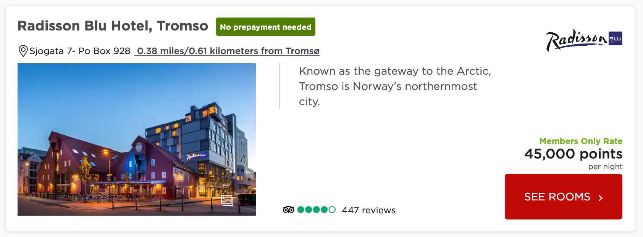Click the 447 reviews text
The height and width of the screenshot is (237, 643).
368,210
